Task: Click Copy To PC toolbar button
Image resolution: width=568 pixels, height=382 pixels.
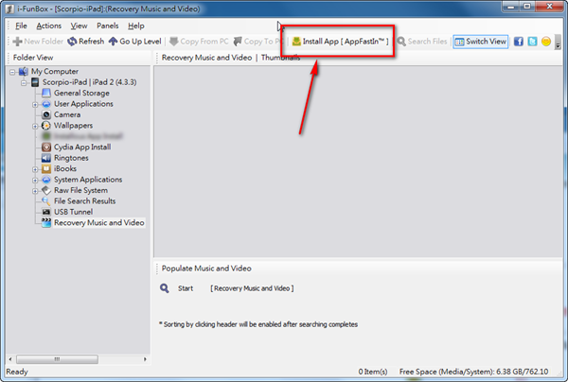Action: 257,42
